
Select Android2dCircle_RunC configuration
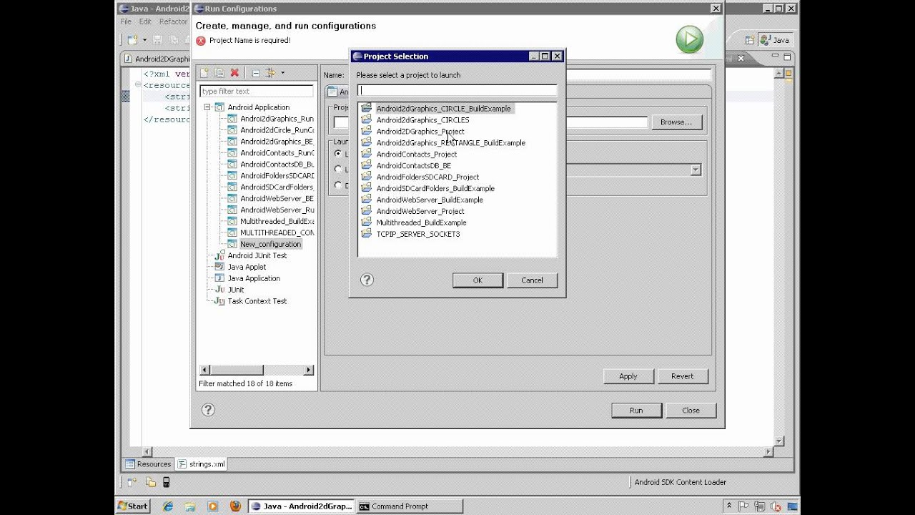(x=277, y=130)
